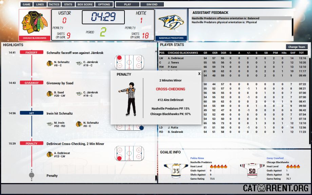Click the faceoff rink diagram at 14:41
This screenshot has height=195, width=312.
129,62
